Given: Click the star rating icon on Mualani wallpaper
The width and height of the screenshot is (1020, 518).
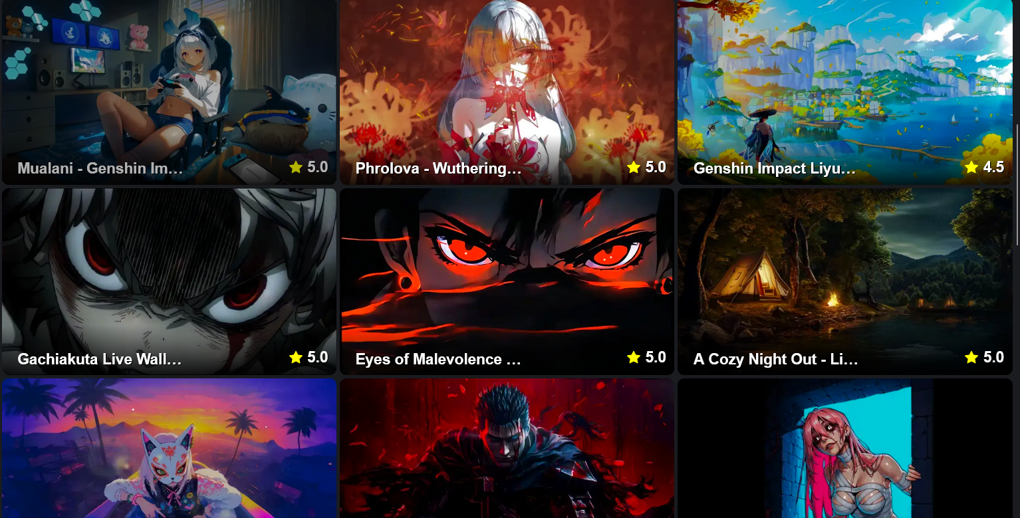Looking at the screenshot, I should pyautogui.click(x=296, y=168).
